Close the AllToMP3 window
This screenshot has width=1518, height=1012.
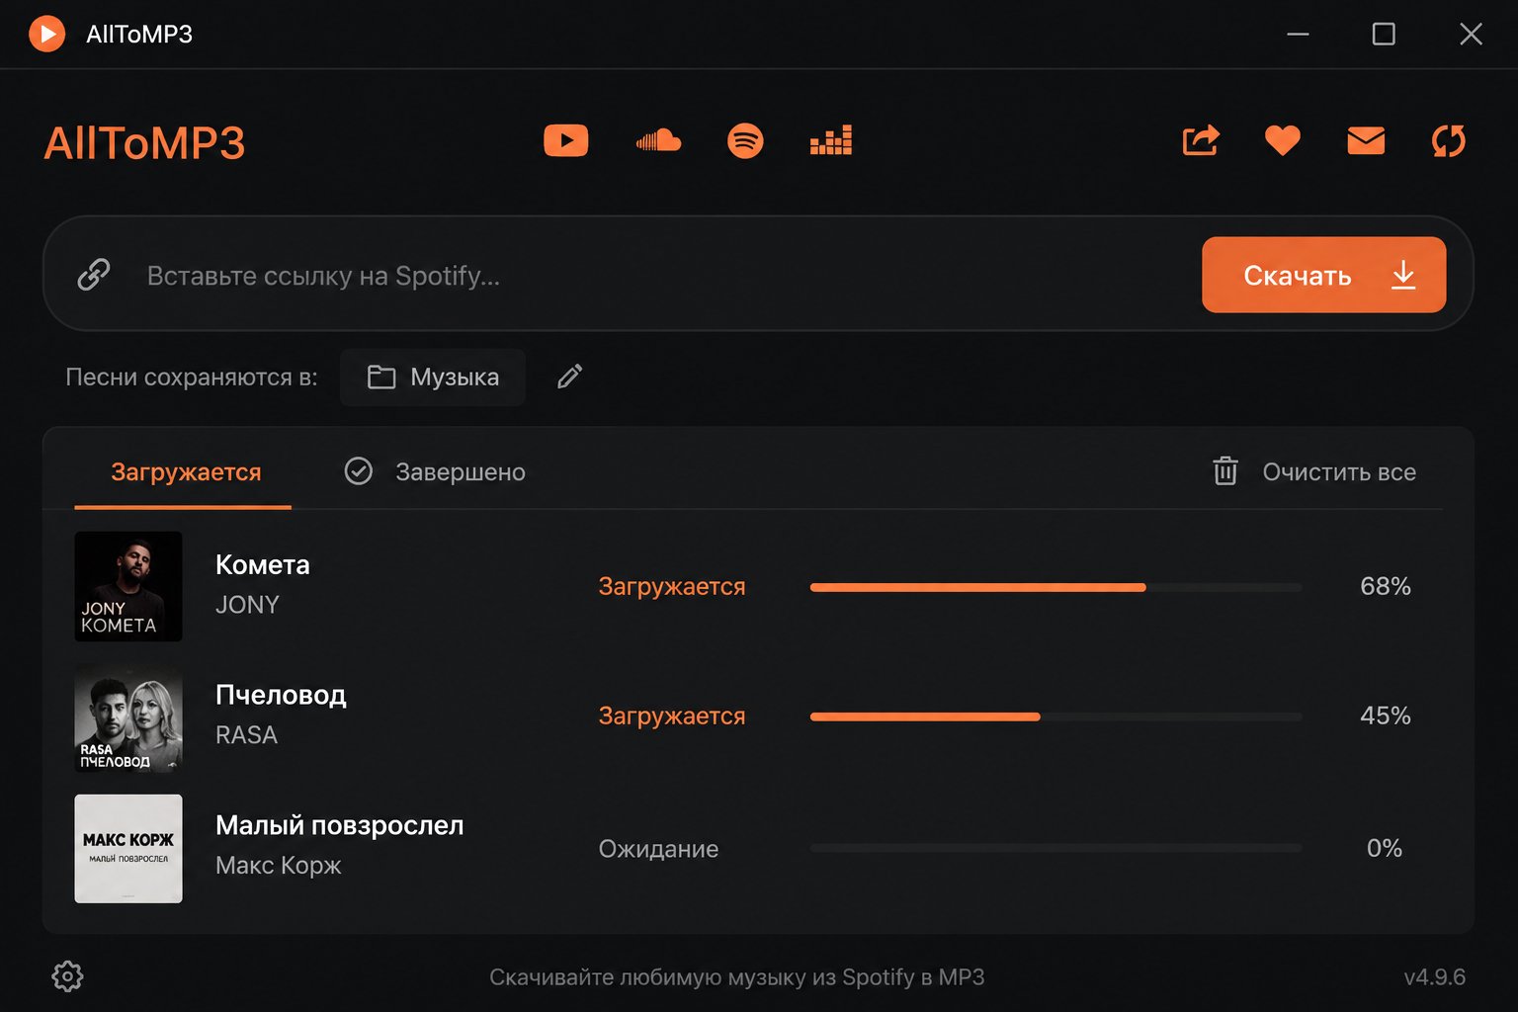point(1471,34)
